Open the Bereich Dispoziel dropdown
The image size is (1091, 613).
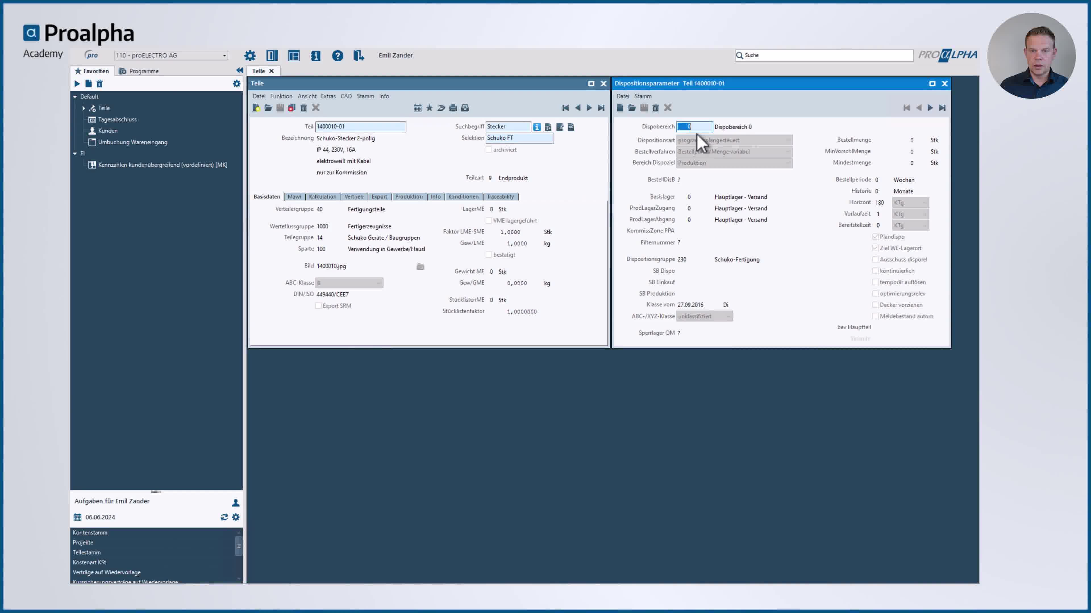click(x=734, y=163)
